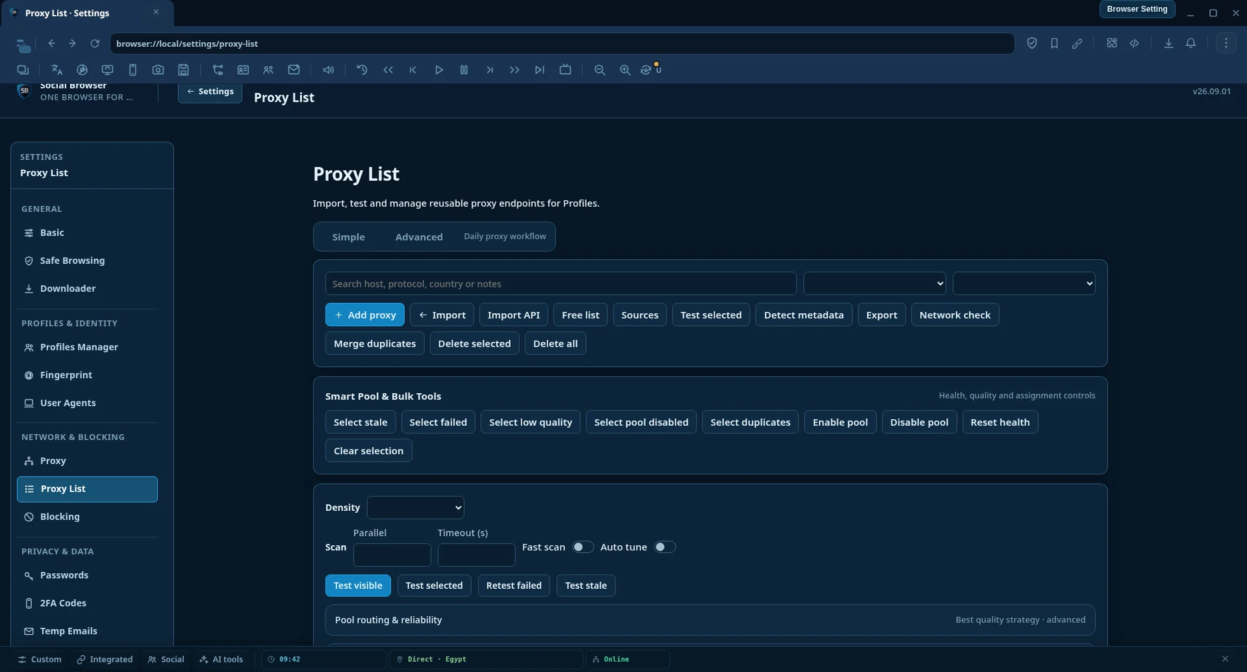
Task: Click the Parallel scan input field
Action: tap(392, 554)
